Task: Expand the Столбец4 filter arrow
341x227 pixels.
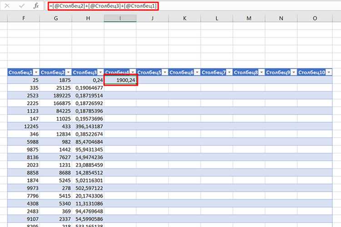Action: (133, 72)
